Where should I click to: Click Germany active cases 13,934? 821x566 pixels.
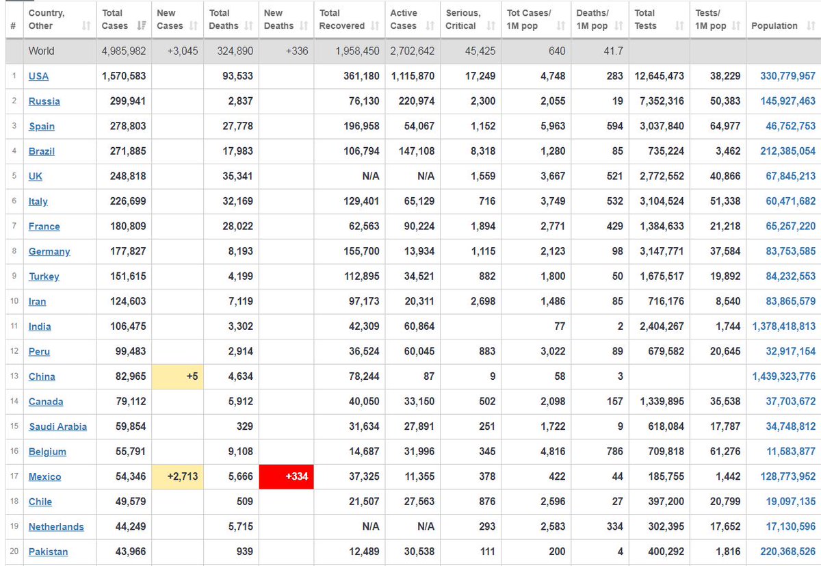coord(418,251)
